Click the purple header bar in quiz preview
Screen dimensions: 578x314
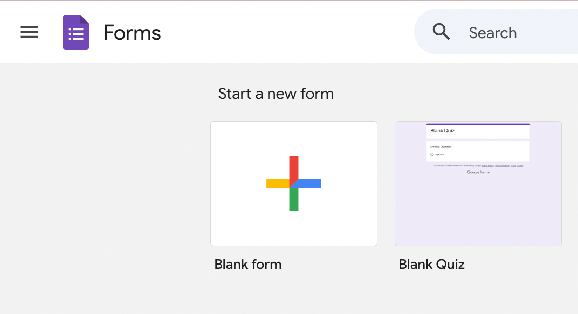pyautogui.click(x=478, y=124)
